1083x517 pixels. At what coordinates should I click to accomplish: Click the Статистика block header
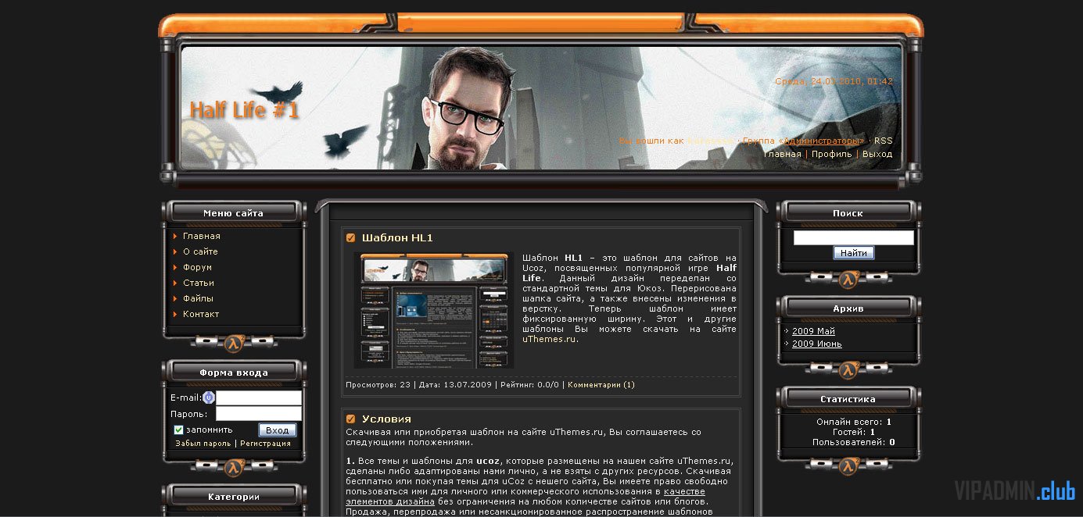click(x=848, y=399)
